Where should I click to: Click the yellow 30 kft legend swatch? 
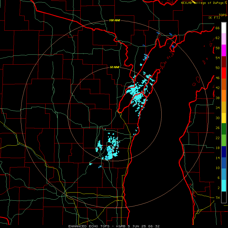[x=224, y=118]
